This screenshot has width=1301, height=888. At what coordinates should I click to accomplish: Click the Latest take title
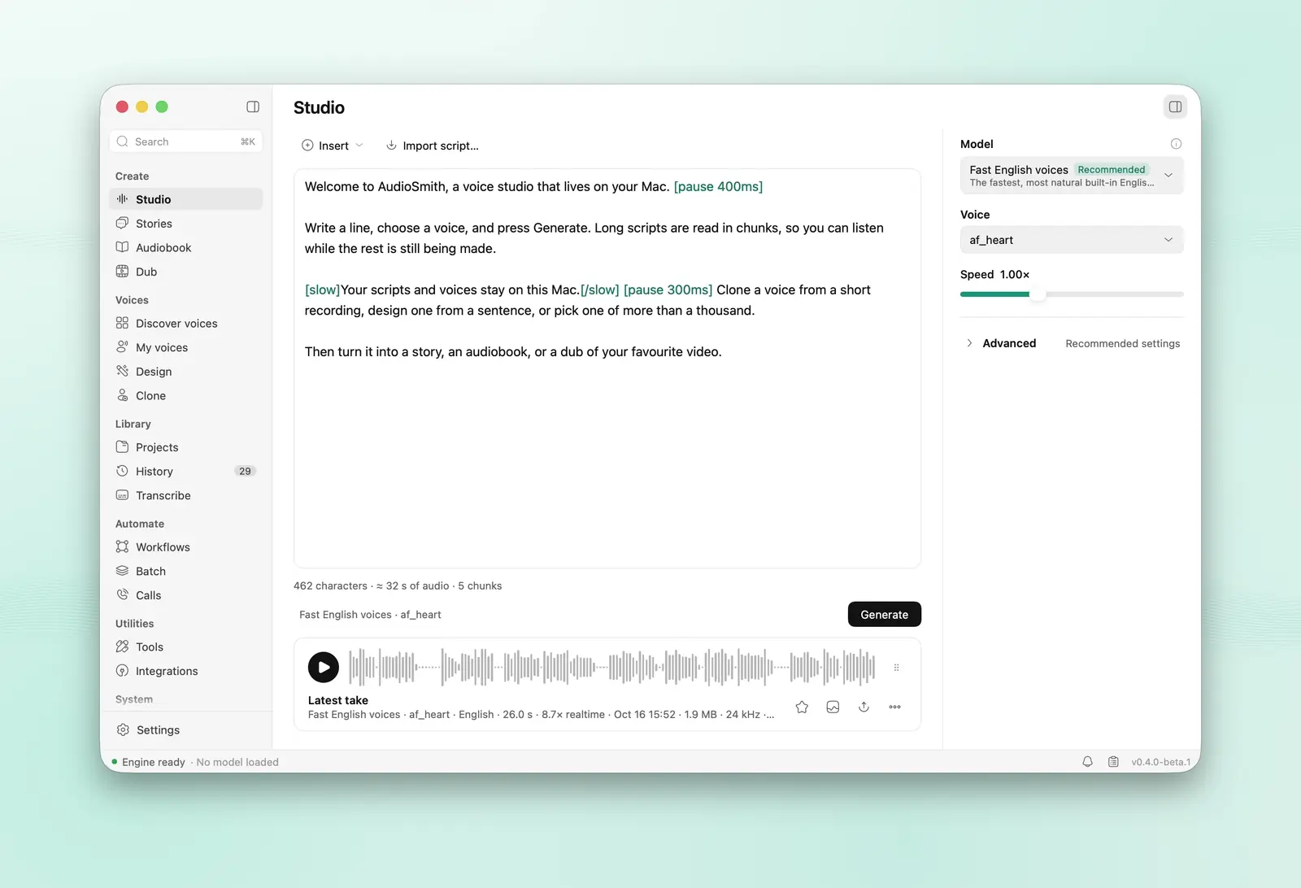coord(338,700)
